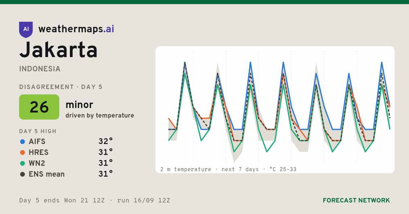Click the green WN2 legend dot
This screenshot has height=214, width=409.
[22, 163]
